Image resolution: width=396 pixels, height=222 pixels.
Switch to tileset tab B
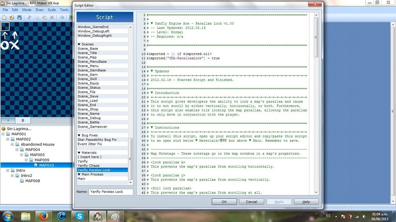tap(22, 121)
